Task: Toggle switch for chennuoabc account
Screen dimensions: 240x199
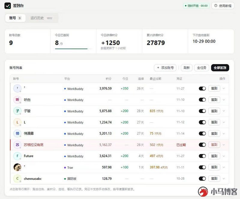Action: (202, 179)
